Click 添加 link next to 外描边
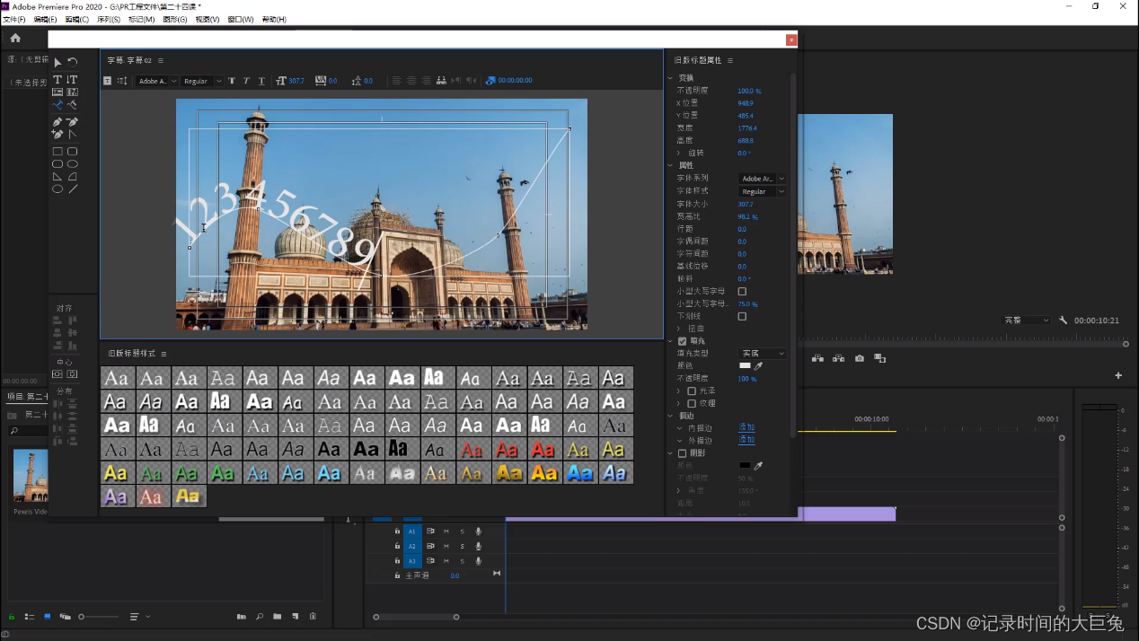1139x641 pixels. click(746, 440)
